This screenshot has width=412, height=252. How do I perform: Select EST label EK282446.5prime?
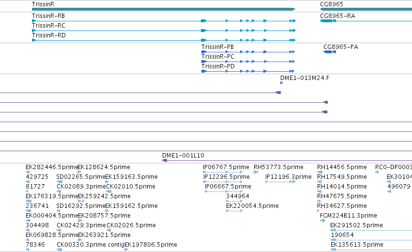pyautogui.click(x=52, y=167)
